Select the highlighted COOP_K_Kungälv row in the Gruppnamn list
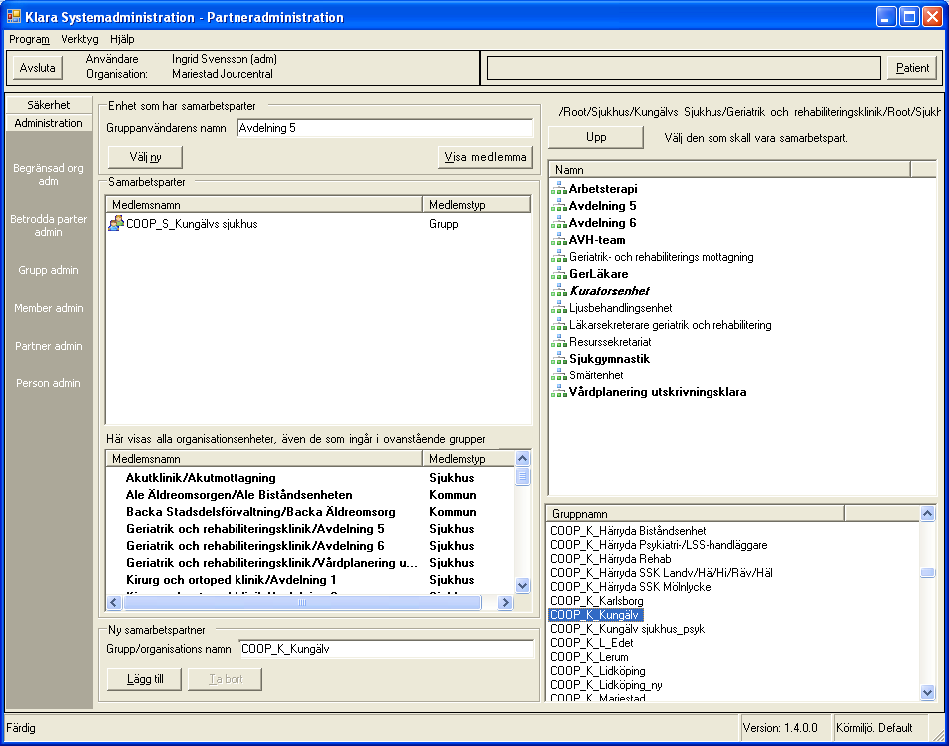 click(596, 615)
